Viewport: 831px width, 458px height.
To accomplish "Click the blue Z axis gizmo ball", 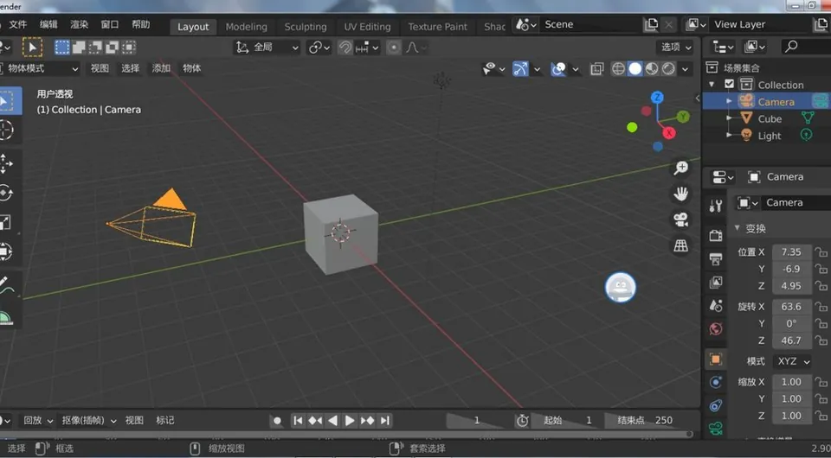I will (x=657, y=98).
